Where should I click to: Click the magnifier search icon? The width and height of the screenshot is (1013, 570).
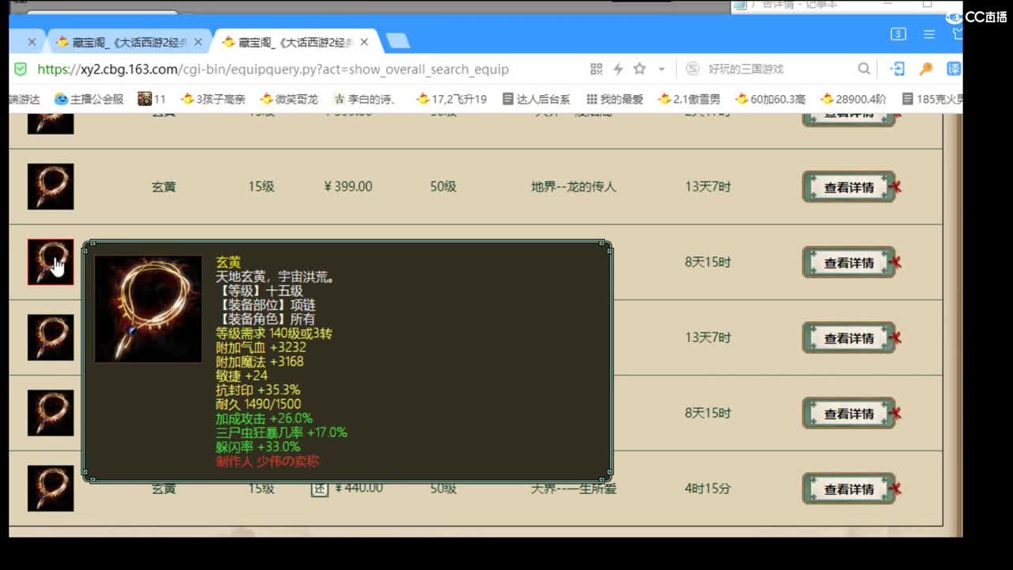[864, 69]
